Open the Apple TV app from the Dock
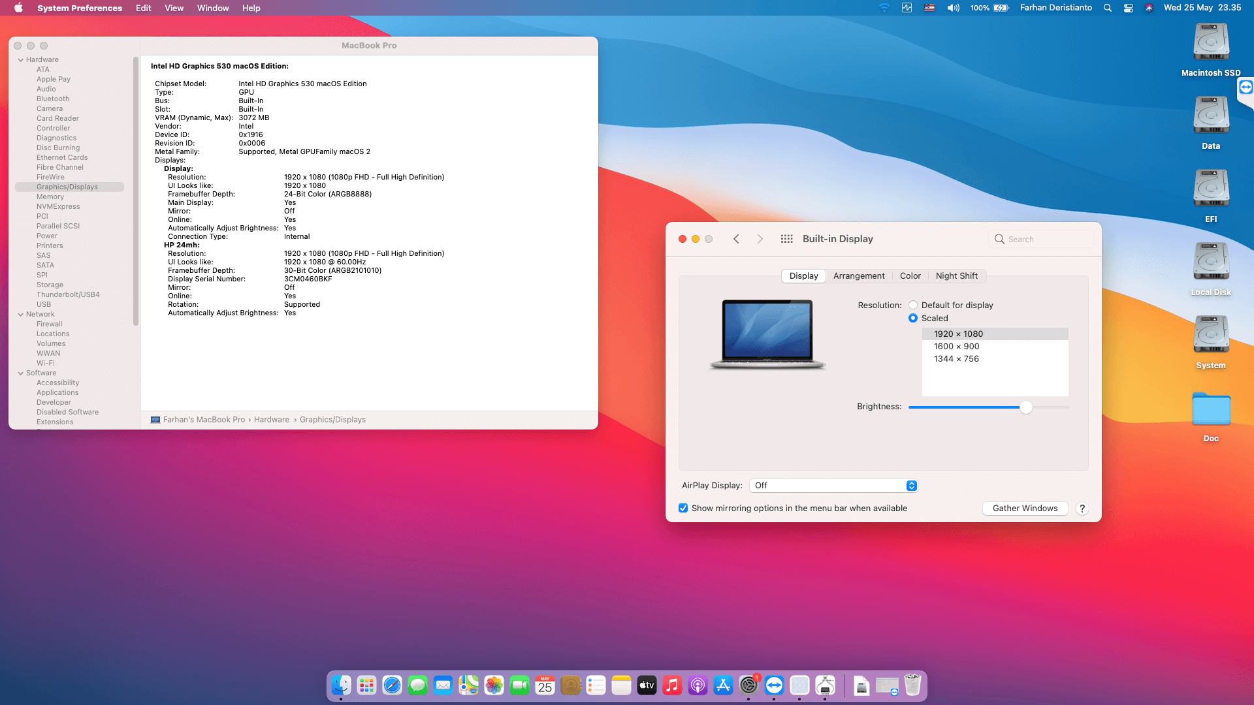 pyautogui.click(x=647, y=685)
